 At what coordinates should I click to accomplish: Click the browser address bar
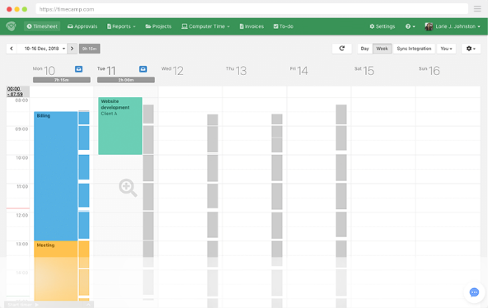(x=251, y=9)
